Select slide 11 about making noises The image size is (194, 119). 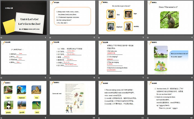click(121, 98)
